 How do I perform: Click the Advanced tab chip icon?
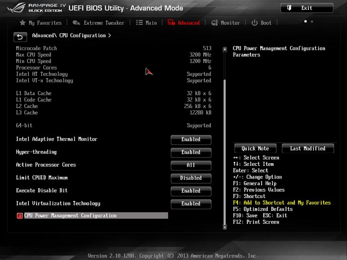coord(172,23)
